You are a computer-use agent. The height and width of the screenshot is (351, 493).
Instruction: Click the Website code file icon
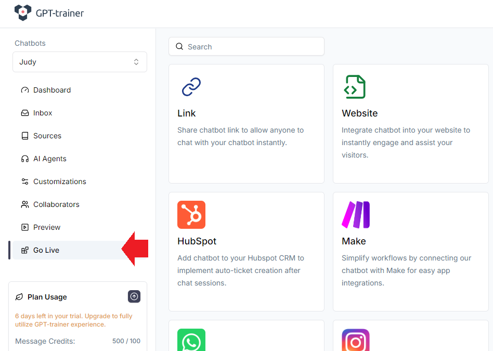(x=355, y=87)
